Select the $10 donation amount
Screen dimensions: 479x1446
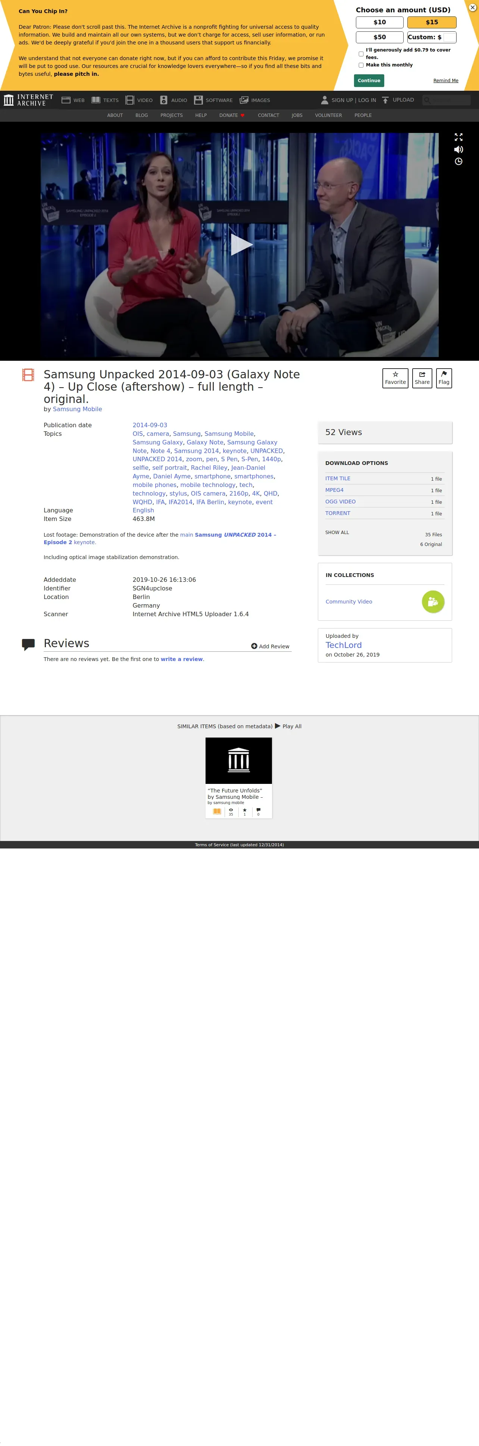click(x=380, y=22)
